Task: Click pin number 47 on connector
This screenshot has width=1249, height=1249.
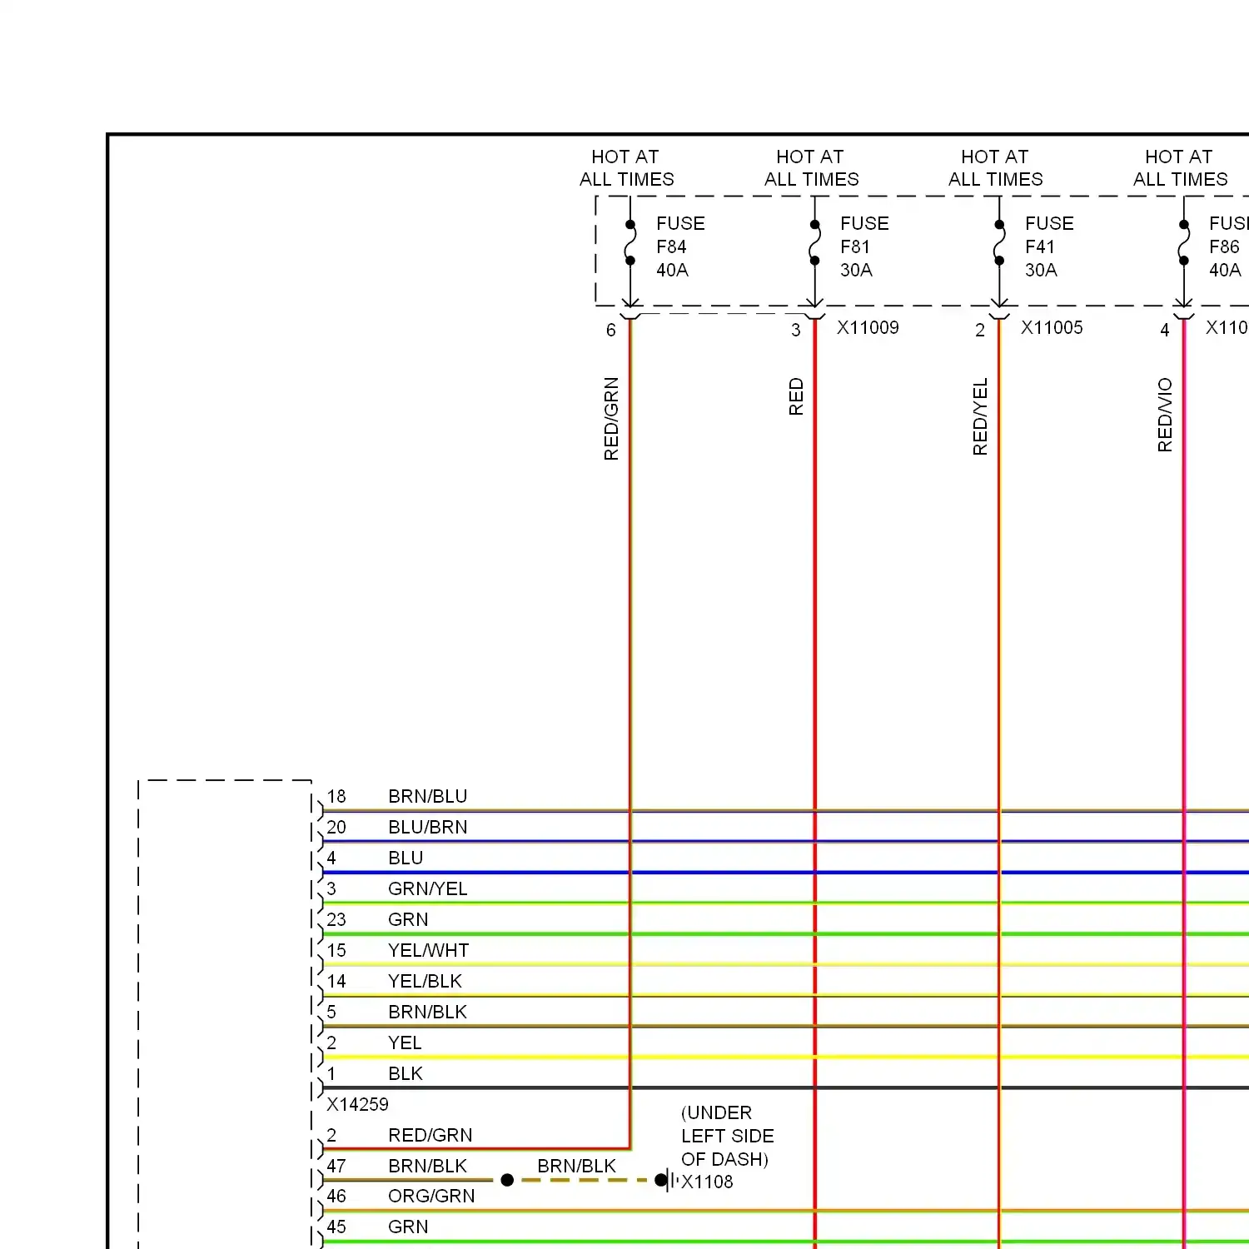Action: tap(336, 1166)
